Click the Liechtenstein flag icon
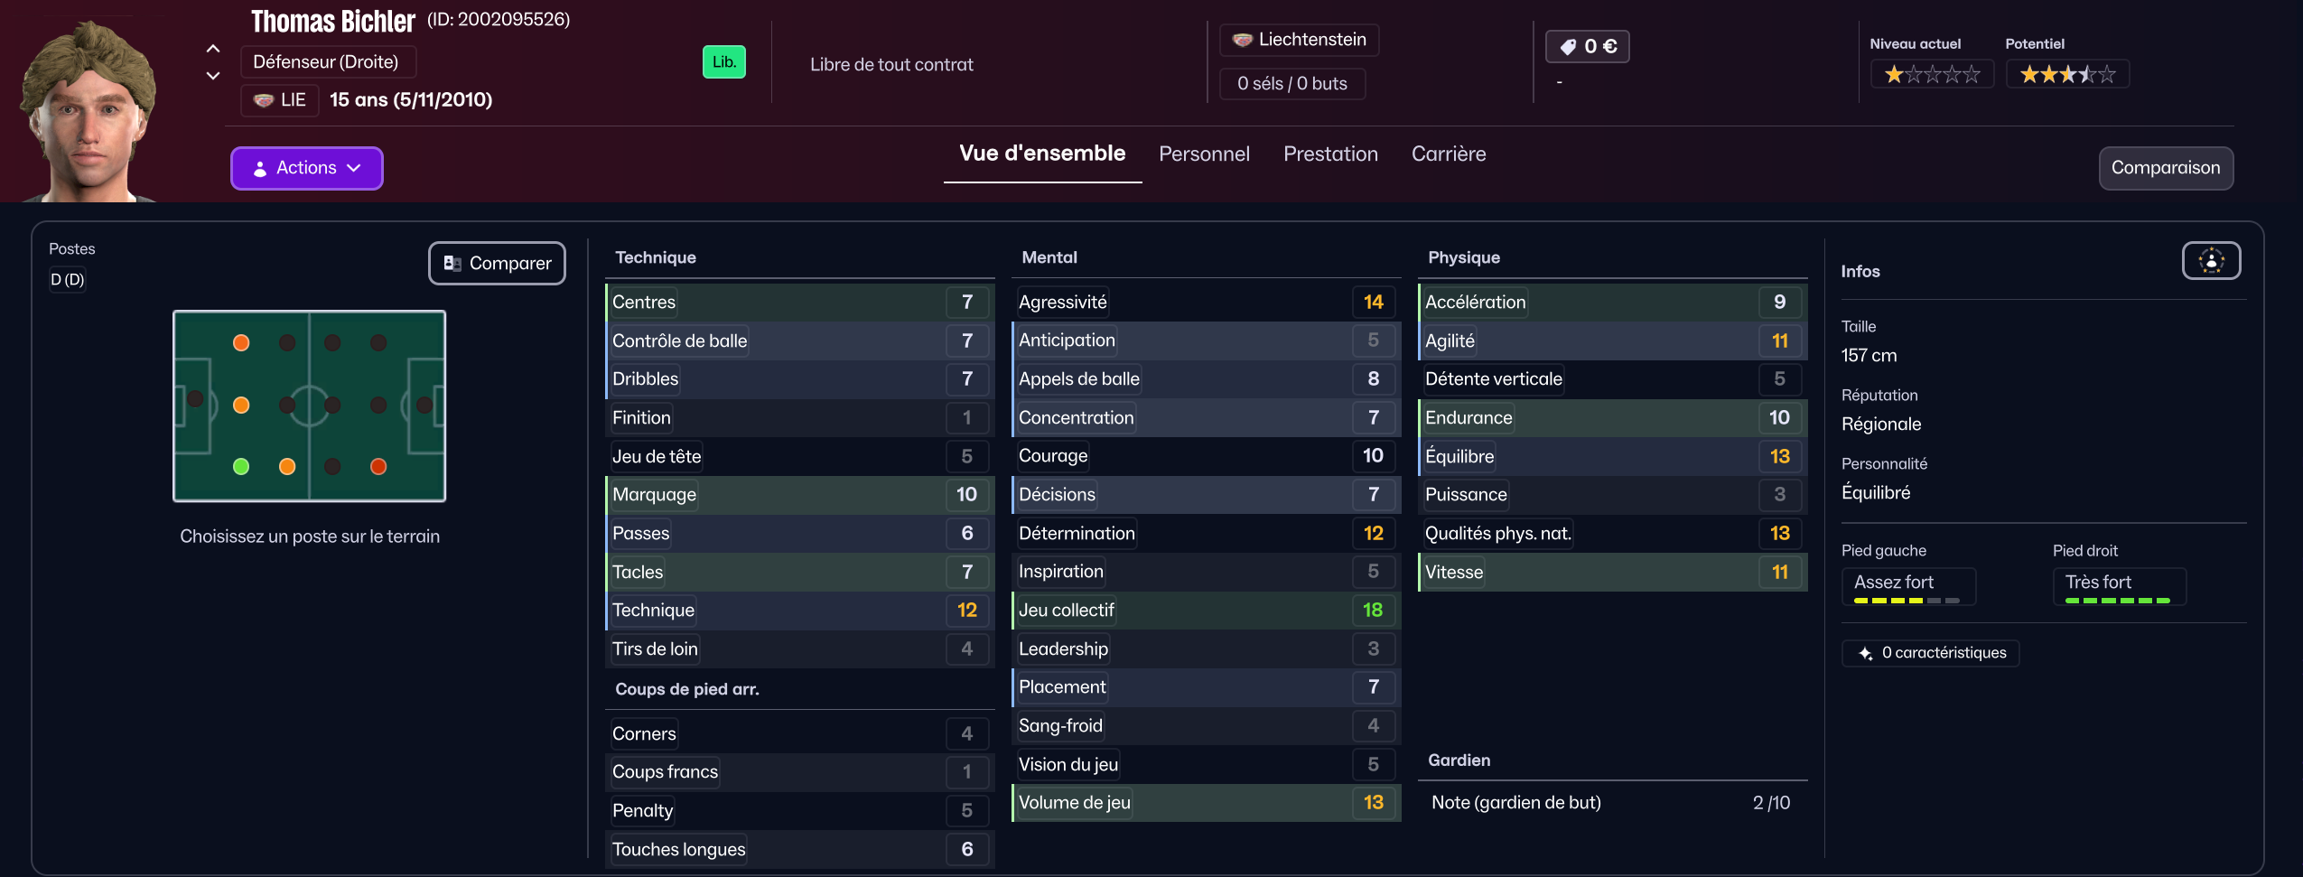 click(x=1243, y=40)
